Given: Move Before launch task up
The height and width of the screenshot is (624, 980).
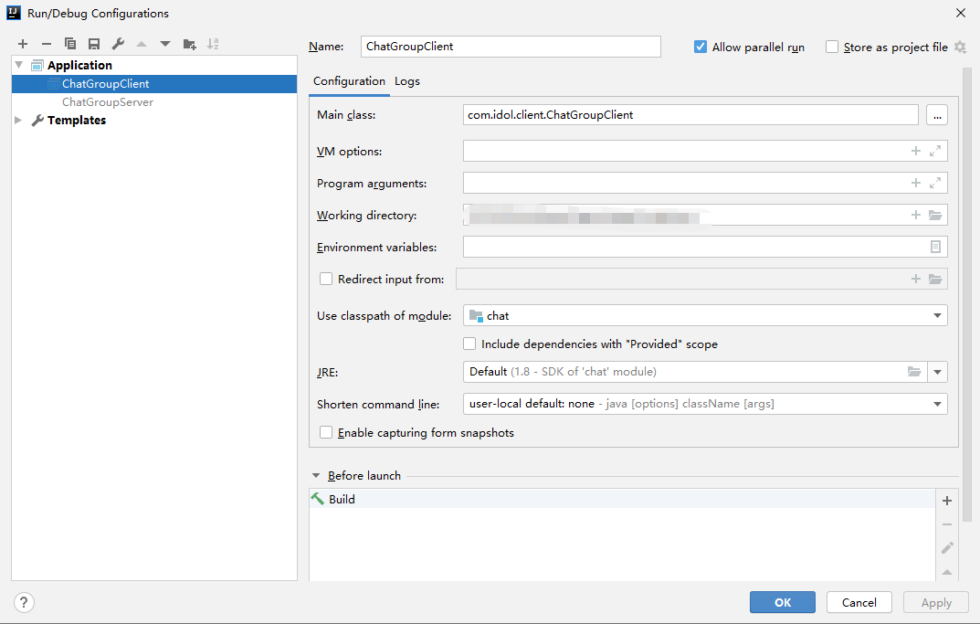Looking at the screenshot, I should coord(947,572).
